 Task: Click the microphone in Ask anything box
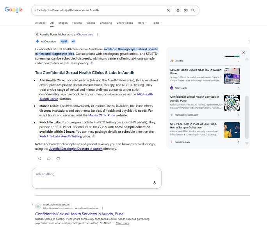coord(155,183)
